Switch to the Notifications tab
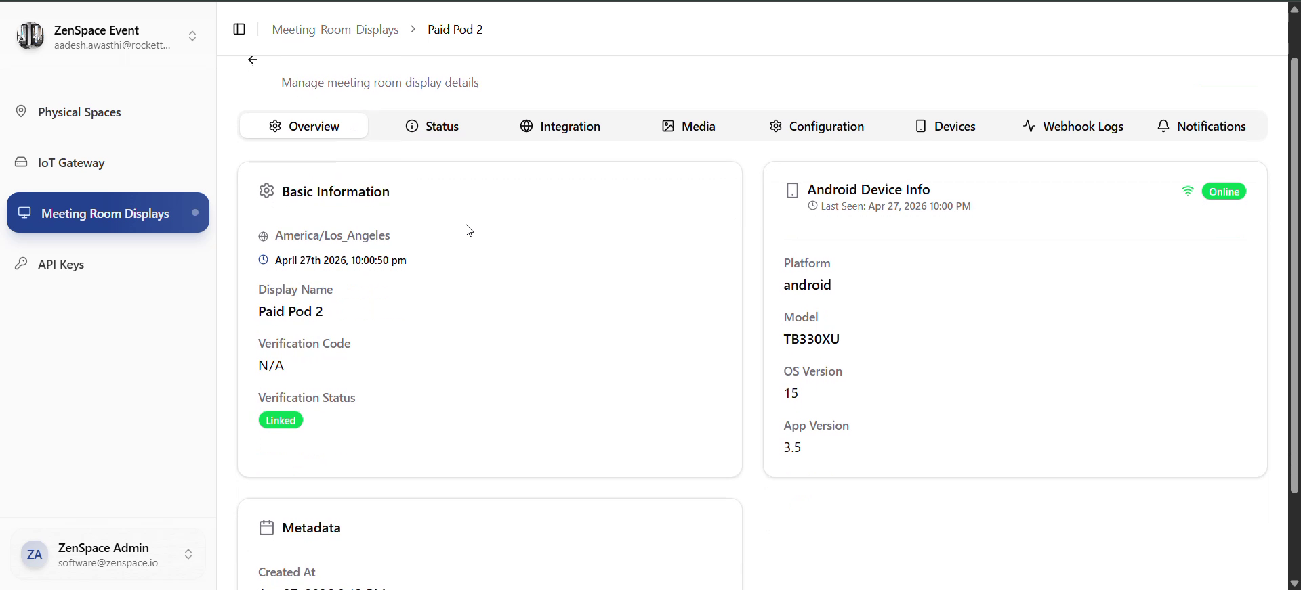The image size is (1301, 590). coord(1201,126)
